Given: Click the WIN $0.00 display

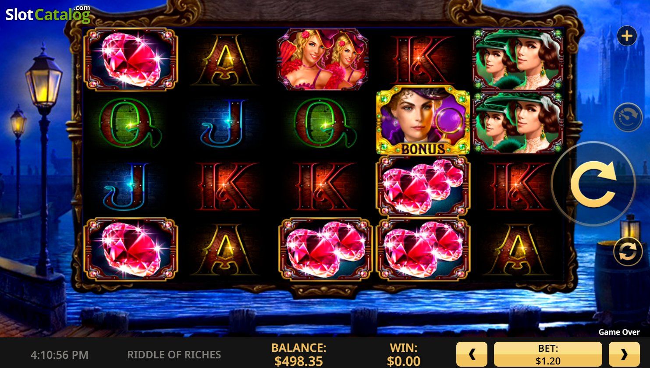Looking at the screenshot, I should (x=404, y=354).
